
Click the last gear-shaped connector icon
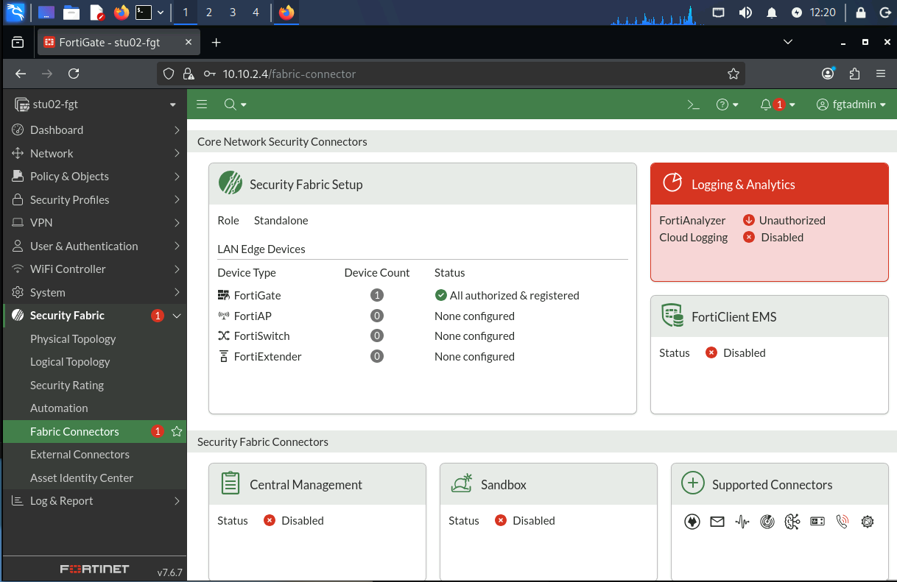click(868, 522)
